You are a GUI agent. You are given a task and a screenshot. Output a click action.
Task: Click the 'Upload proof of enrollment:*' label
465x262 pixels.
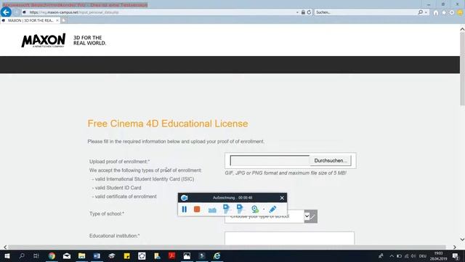coord(119,162)
